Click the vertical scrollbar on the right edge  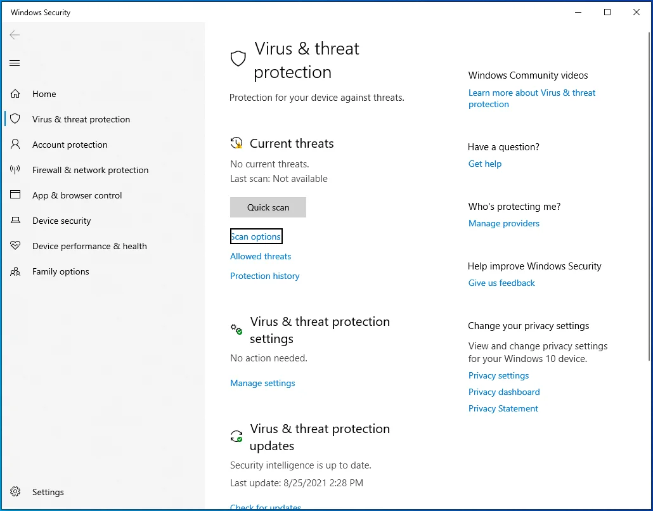(x=650, y=197)
